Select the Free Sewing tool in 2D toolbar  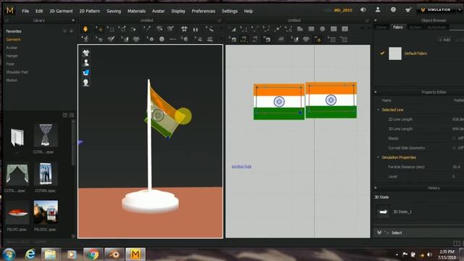[255, 39]
